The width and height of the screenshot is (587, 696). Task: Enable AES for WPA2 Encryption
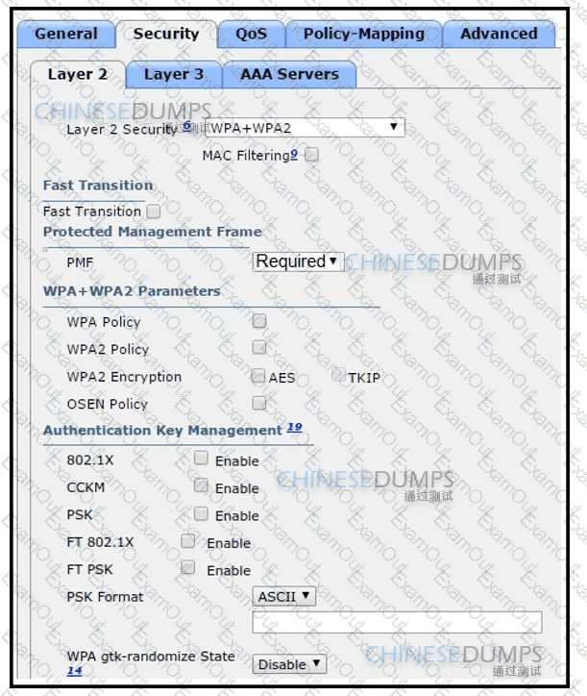[x=259, y=377]
